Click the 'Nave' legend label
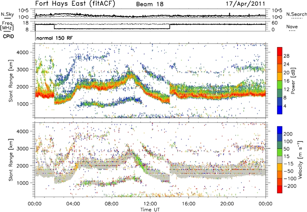Screen dimensions: 307x212 click(x=292, y=26)
